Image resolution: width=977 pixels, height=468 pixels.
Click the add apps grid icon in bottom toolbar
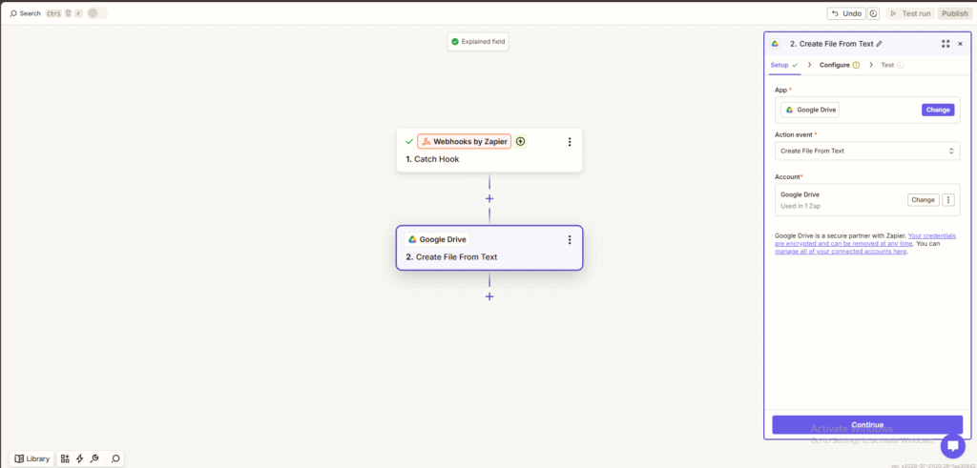click(65, 458)
